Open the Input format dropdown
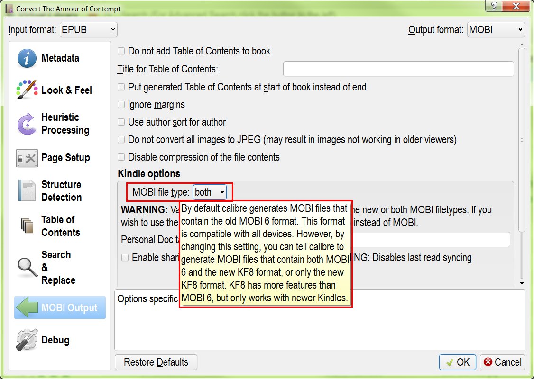 tap(89, 29)
